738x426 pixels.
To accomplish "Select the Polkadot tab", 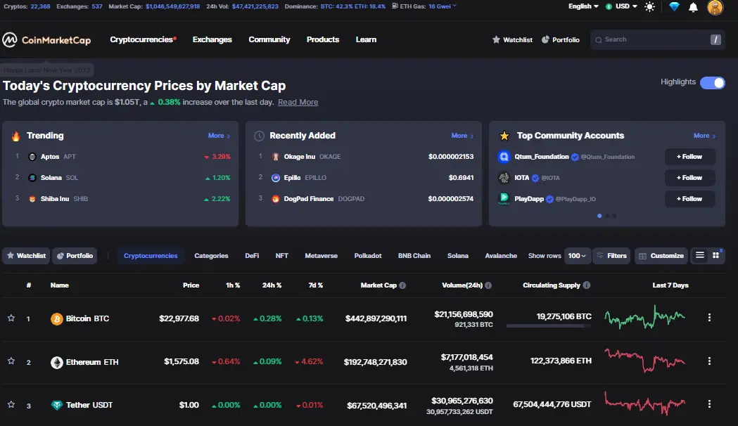I will click(368, 256).
